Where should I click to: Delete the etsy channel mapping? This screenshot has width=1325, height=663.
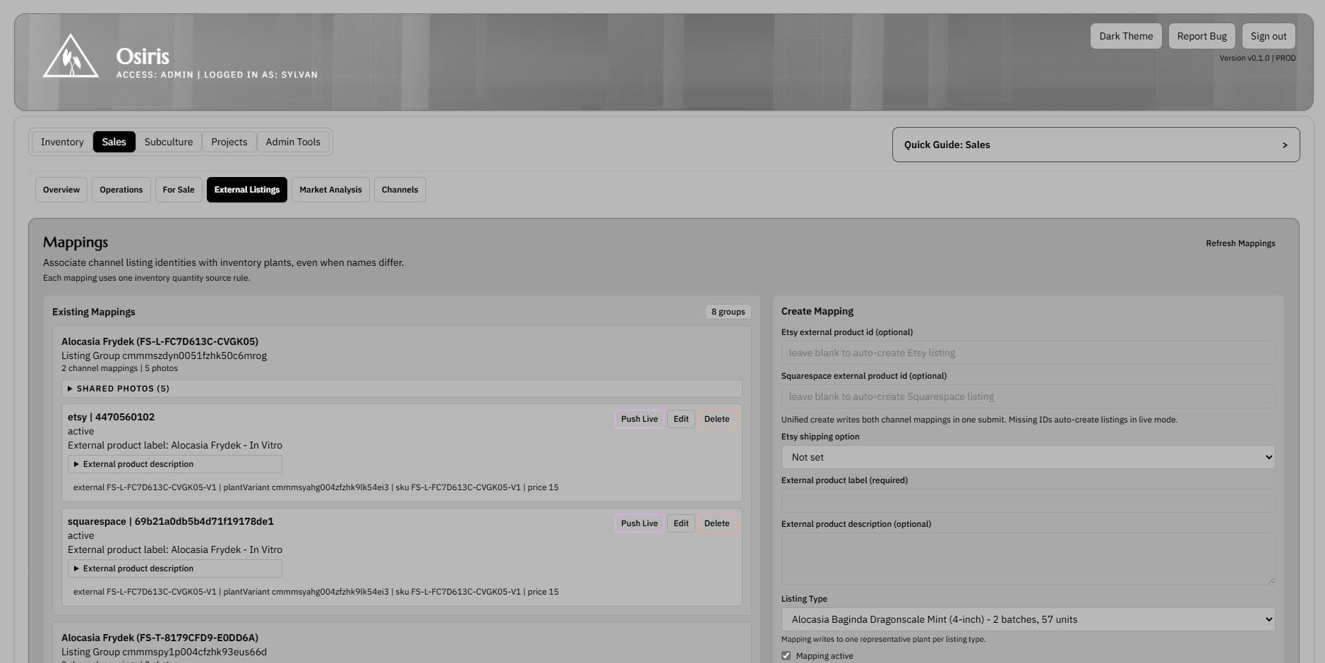717,418
